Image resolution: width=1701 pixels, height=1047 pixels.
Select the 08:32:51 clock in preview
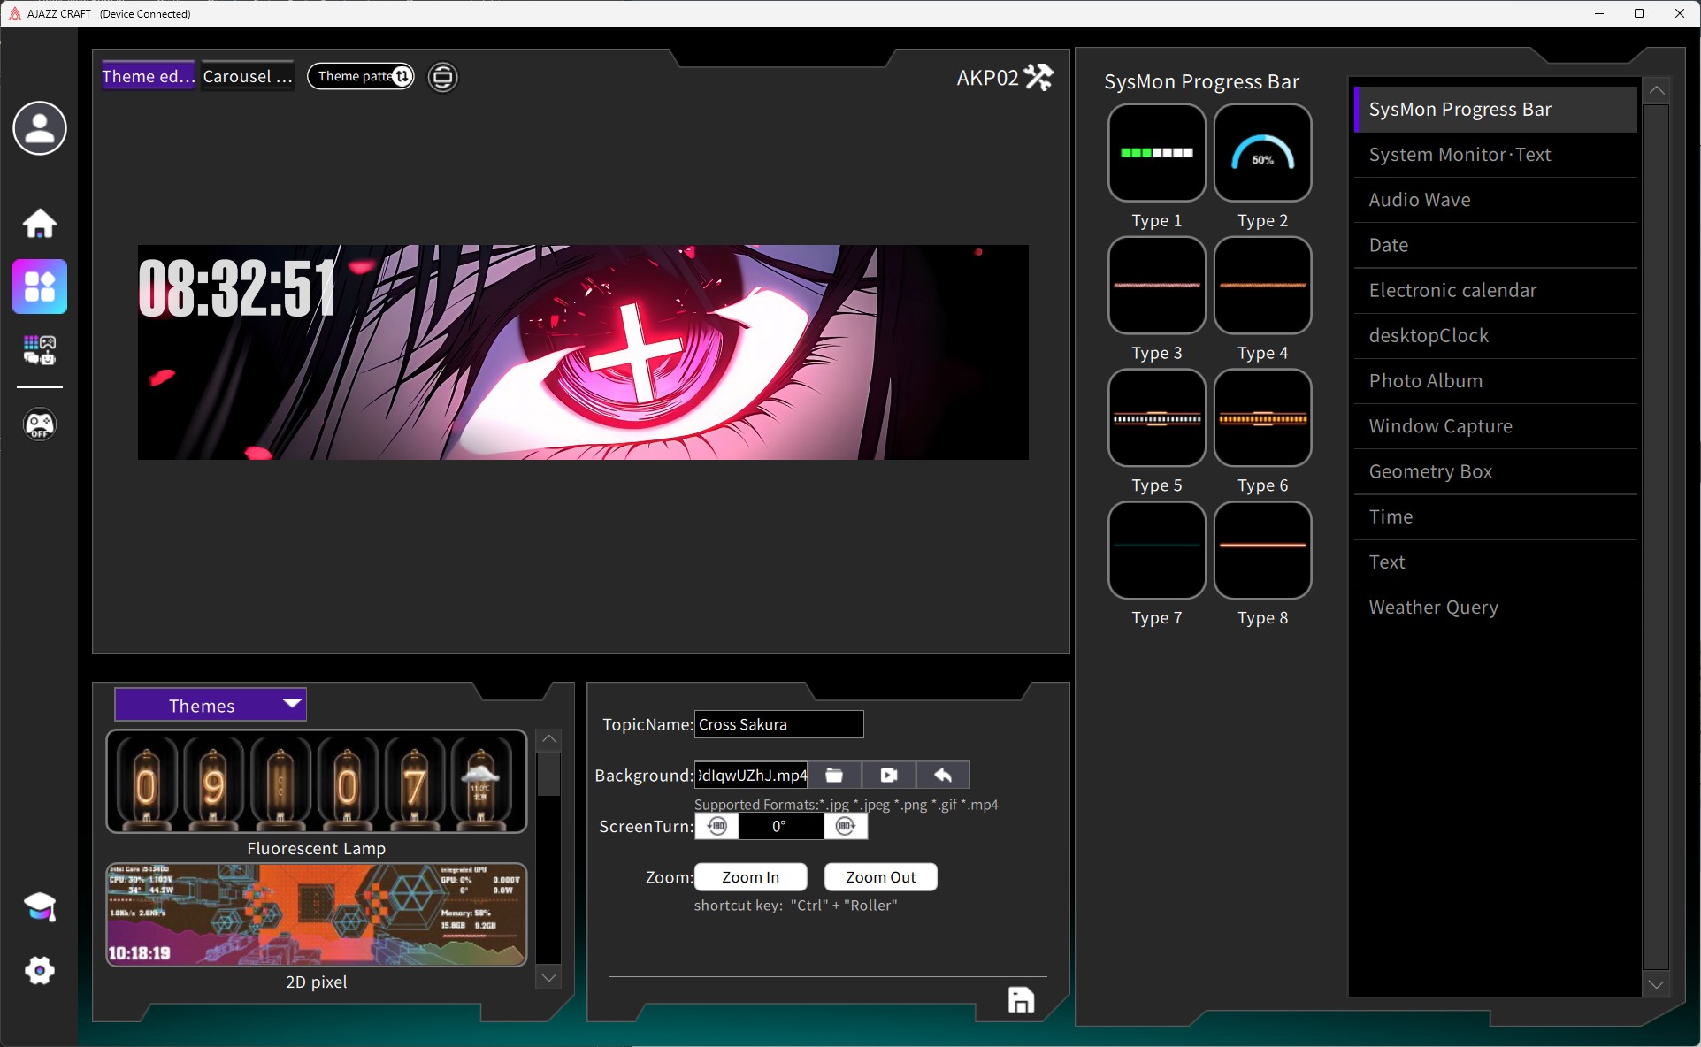coord(237,288)
